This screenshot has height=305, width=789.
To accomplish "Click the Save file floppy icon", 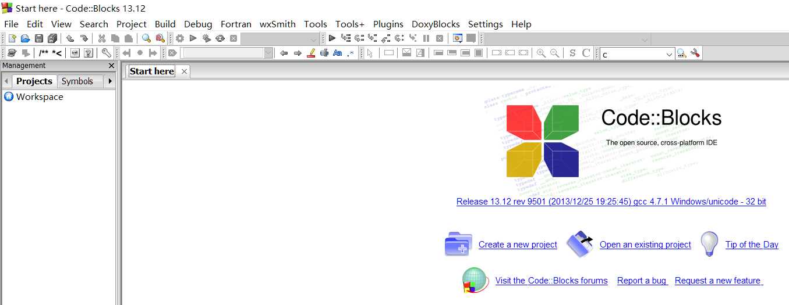I will [x=38, y=38].
